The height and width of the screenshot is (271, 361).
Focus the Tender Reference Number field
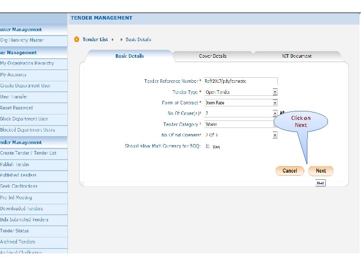point(241,81)
